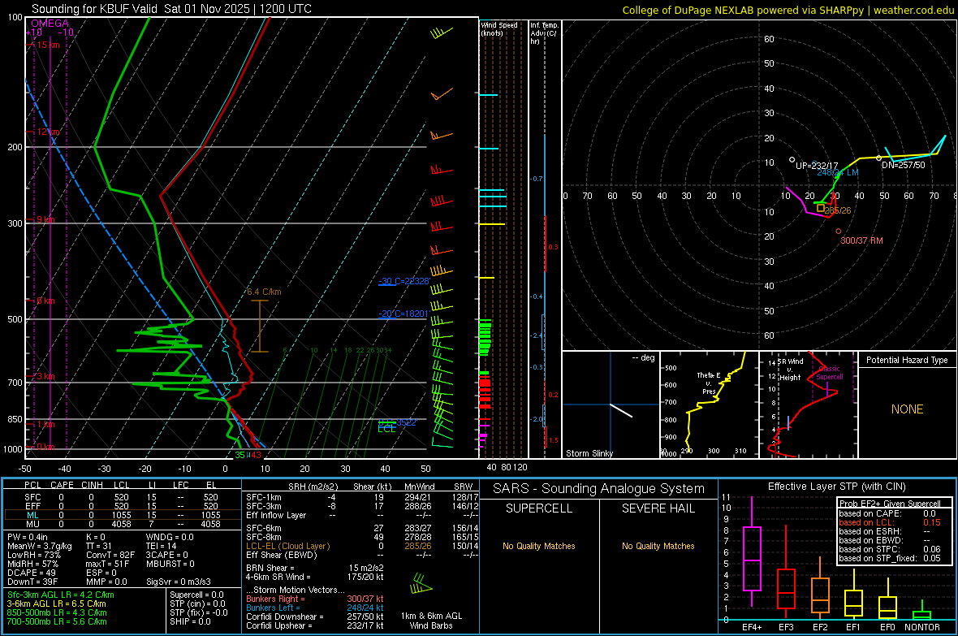Click the '300/37 RM' hodograph label
Screen dimensions: 958x636
tap(861, 241)
